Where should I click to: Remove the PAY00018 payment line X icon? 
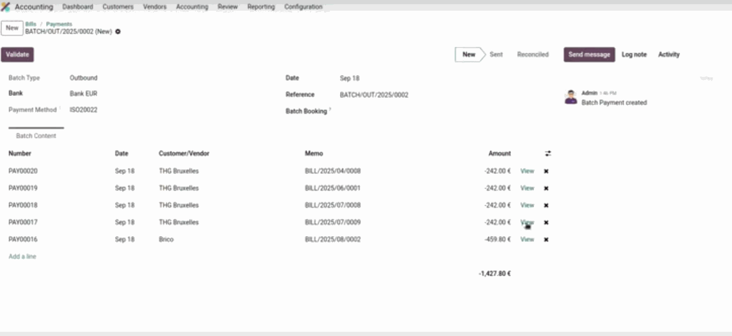(x=546, y=205)
